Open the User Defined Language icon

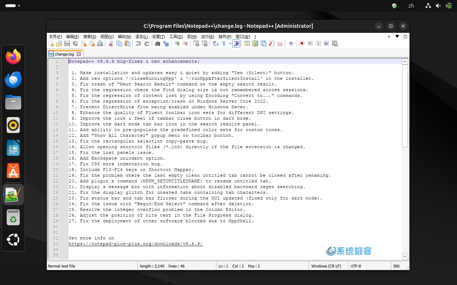(x=247, y=43)
